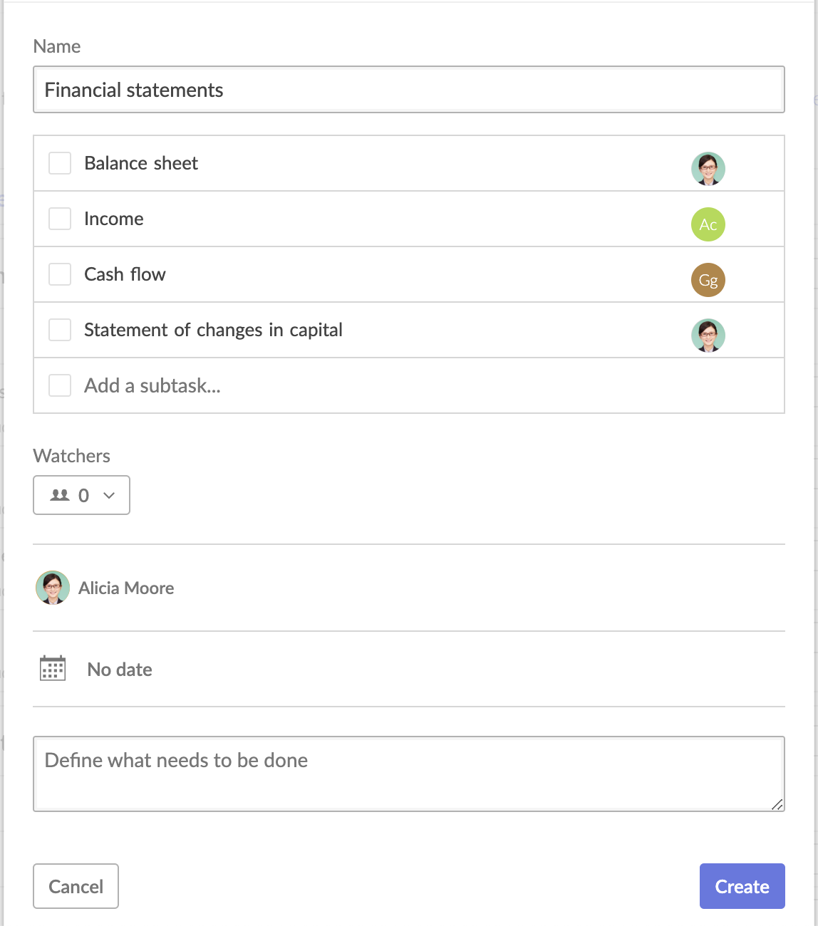Cancel the task creation
This screenshot has height=926, width=818.
click(x=76, y=886)
